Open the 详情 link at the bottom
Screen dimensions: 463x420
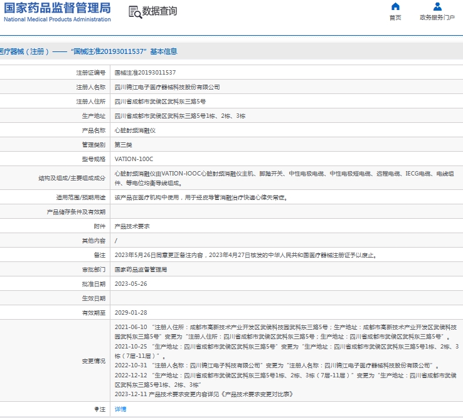tap(120, 409)
